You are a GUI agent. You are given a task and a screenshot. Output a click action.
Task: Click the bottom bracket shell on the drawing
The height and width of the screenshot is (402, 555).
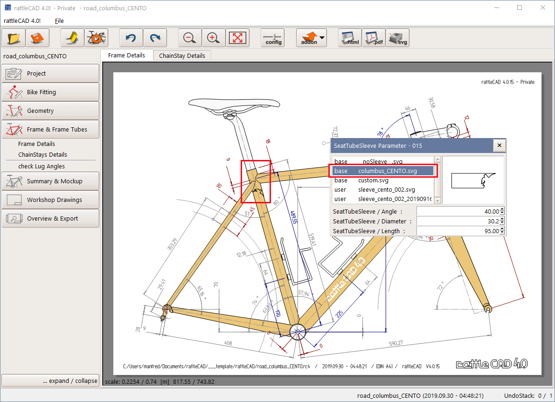298,332
